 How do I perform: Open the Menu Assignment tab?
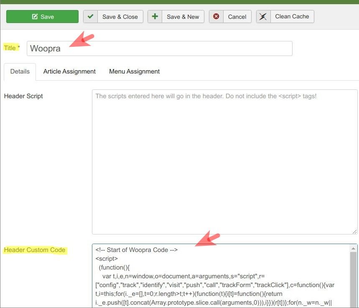135,71
